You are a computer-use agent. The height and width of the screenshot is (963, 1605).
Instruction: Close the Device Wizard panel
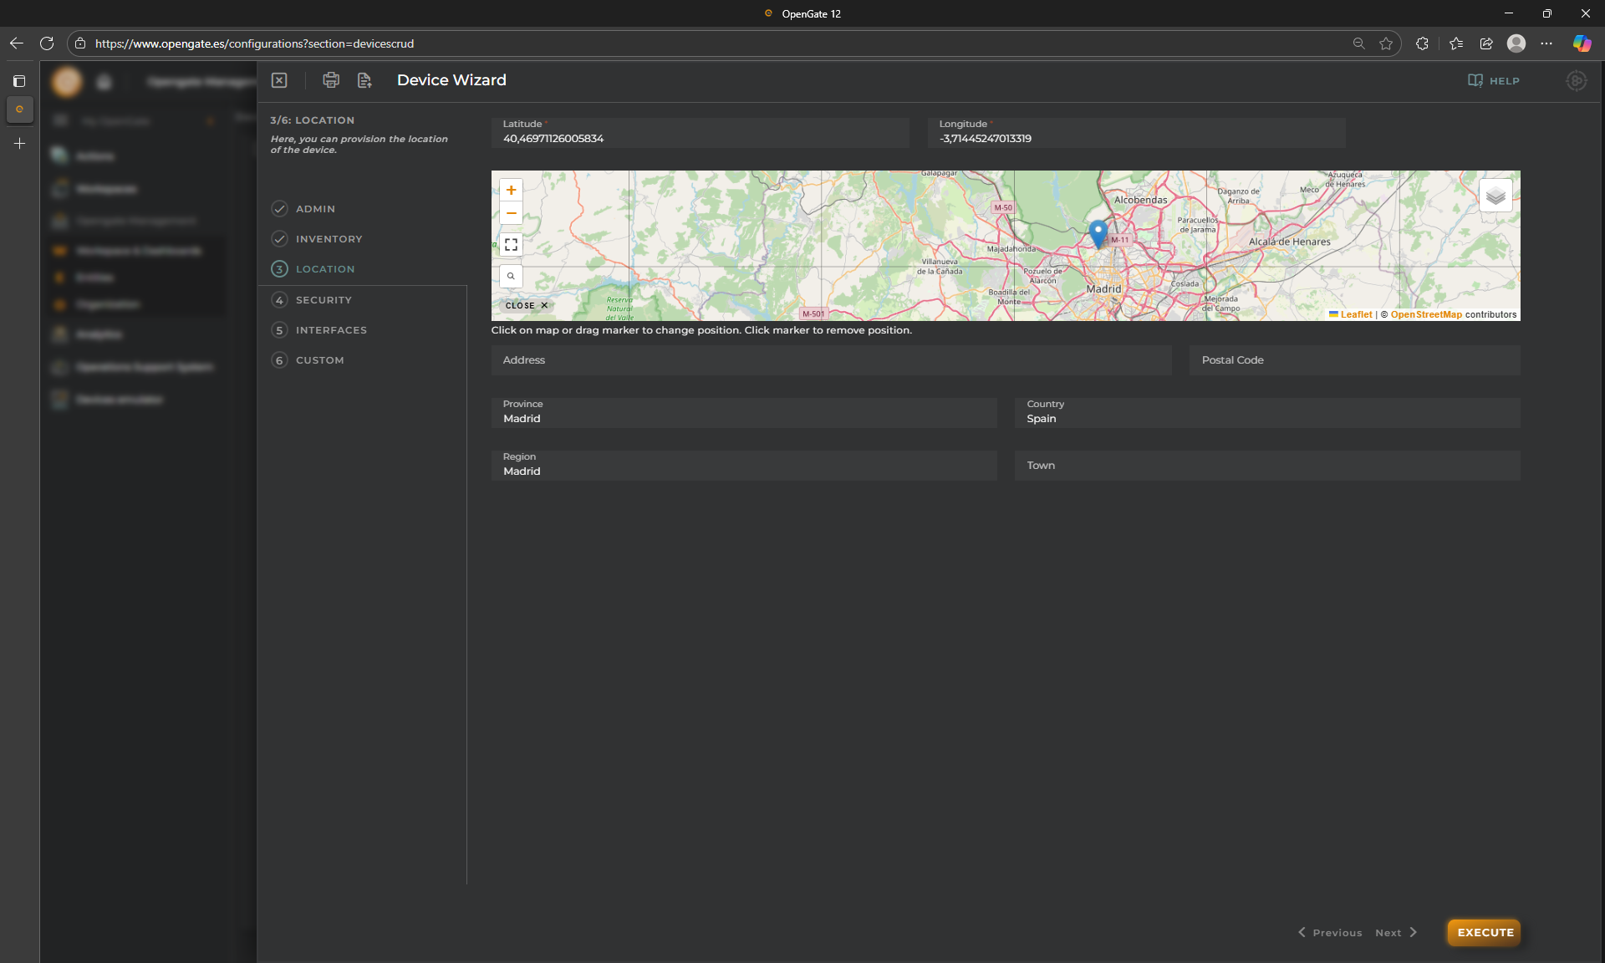(x=279, y=80)
